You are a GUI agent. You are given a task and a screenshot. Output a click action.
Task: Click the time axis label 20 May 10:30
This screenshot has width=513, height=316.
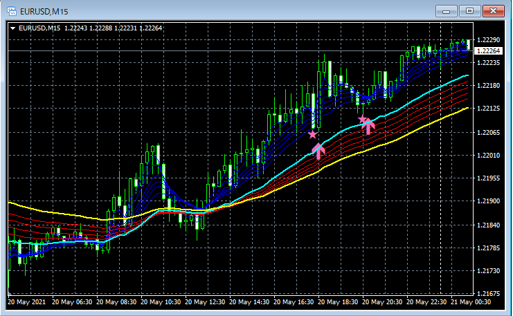point(161,302)
